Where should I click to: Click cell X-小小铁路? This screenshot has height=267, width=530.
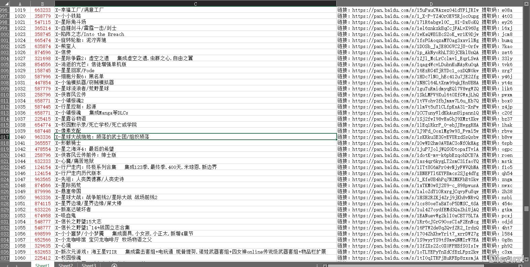[195, 16]
